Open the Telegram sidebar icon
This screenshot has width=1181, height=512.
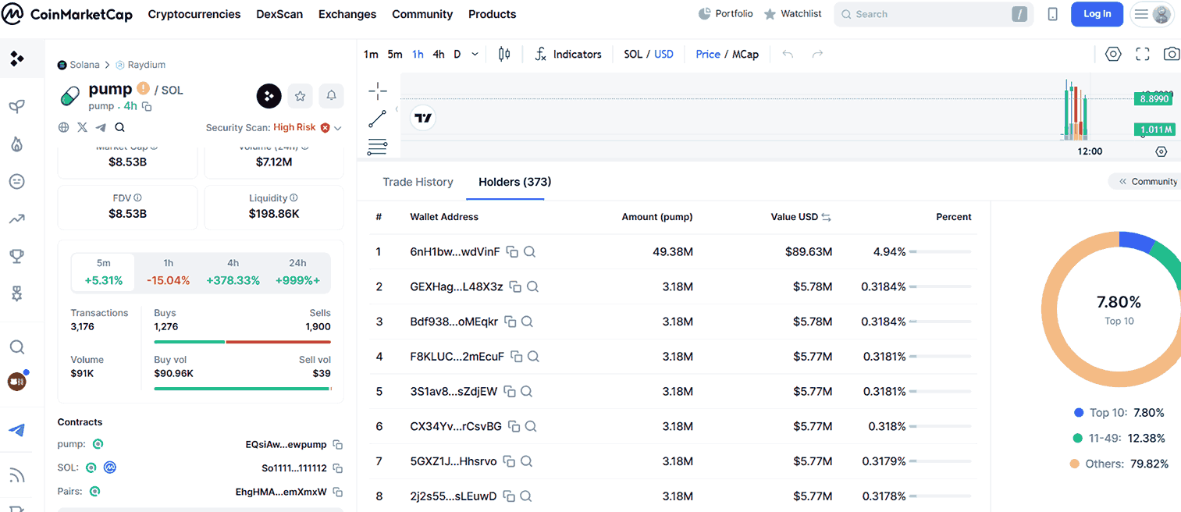click(17, 430)
